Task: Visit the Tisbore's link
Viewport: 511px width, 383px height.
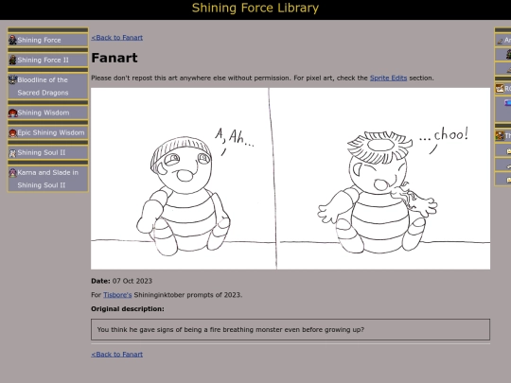Action: pyautogui.click(x=117, y=295)
